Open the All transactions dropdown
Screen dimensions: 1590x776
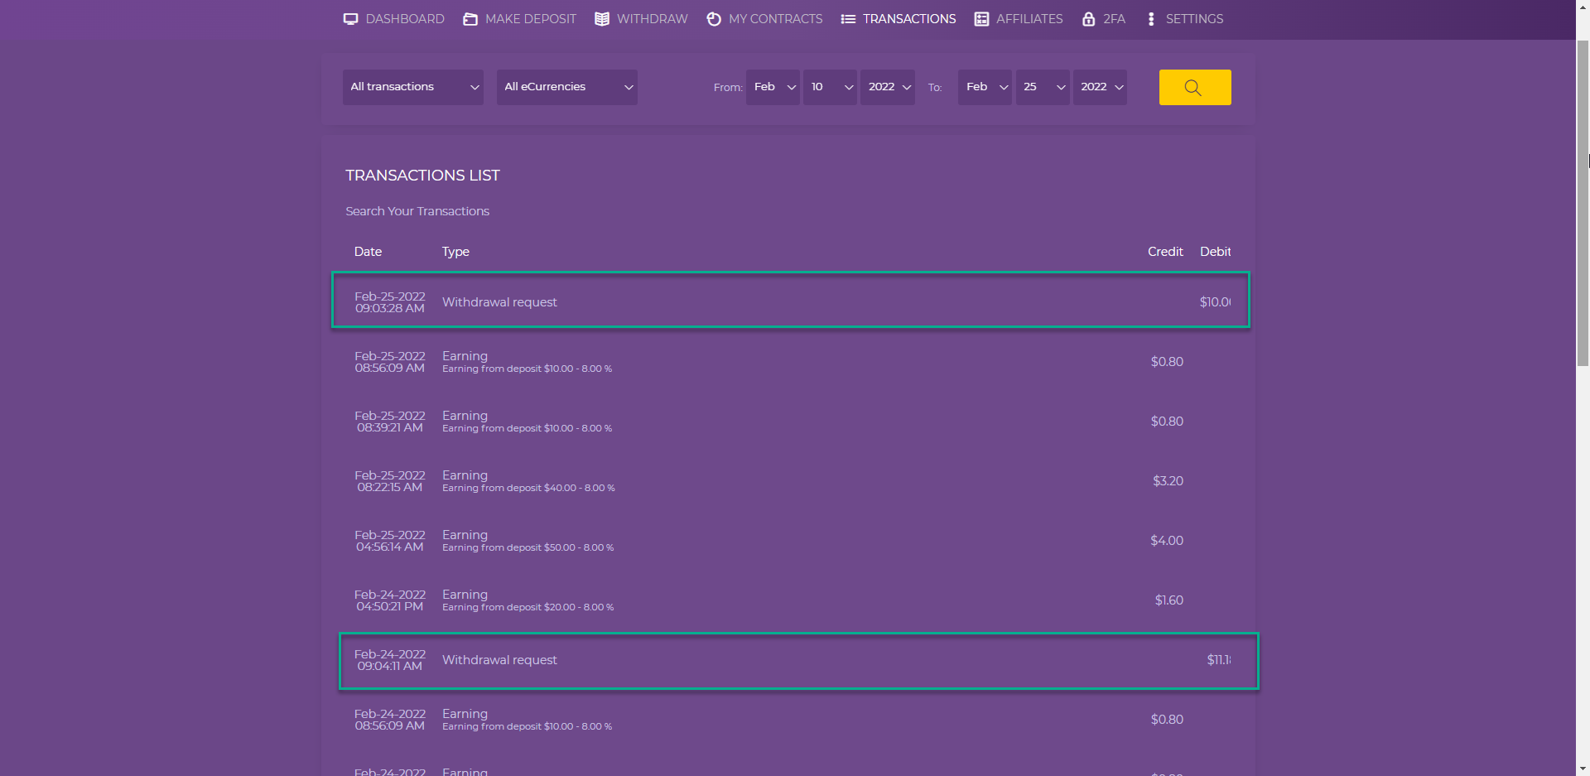(x=413, y=87)
